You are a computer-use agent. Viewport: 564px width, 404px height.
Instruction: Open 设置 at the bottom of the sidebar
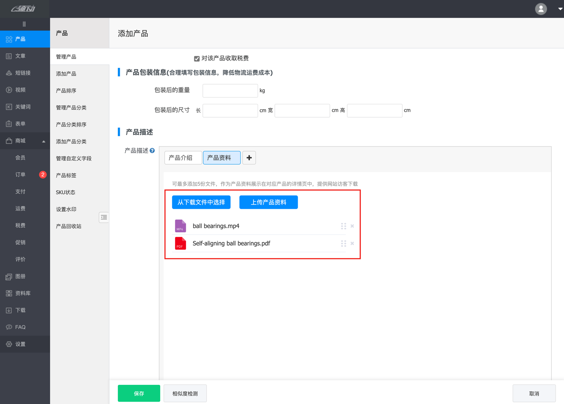tap(20, 344)
